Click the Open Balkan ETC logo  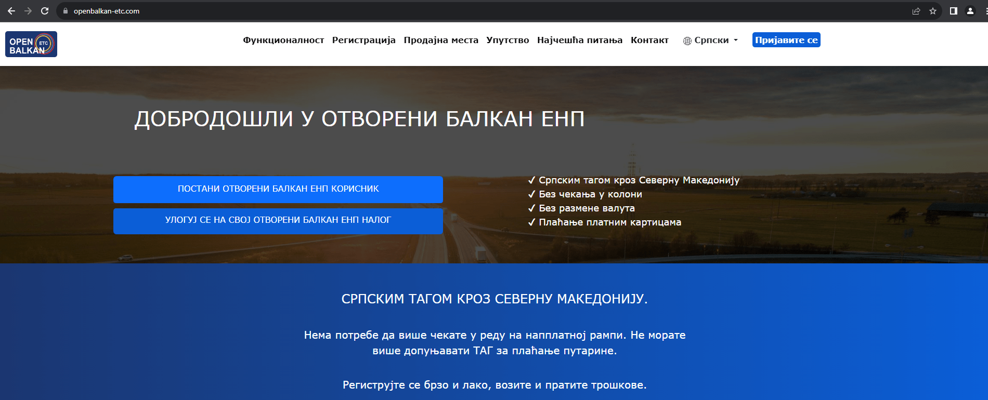31,44
